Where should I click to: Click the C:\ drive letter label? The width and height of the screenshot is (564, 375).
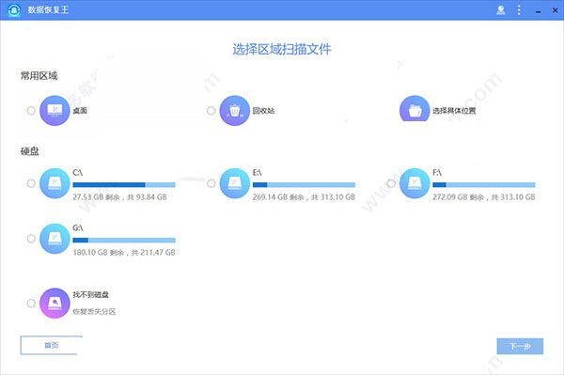(77, 173)
